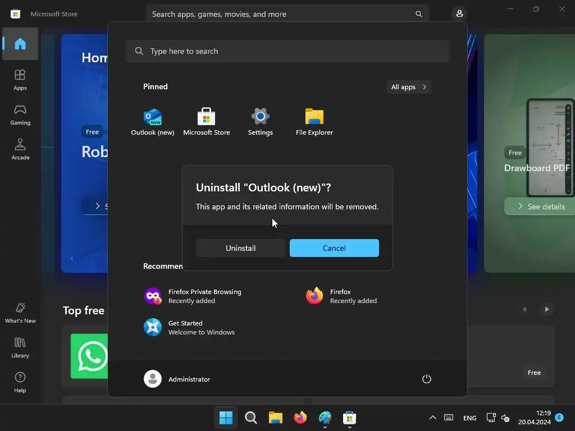575x431 pixels.
Task: Open the Apps section in Microsoft Store
Action: click(x=20, y=80)
